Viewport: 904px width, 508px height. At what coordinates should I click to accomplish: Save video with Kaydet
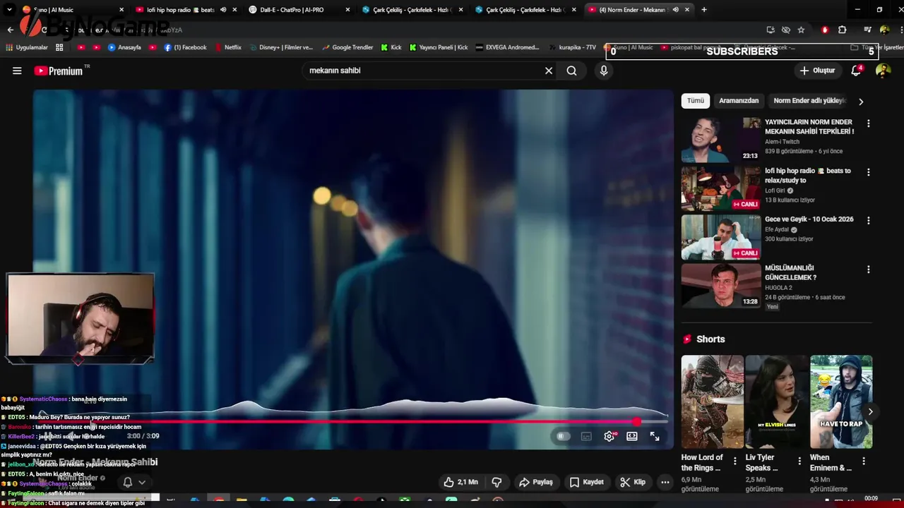click(x=587, y=482)
